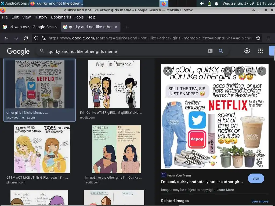The image size is (275, 206).
Task: Adjust volume from system tray speaker
Action: pos(202,3)
